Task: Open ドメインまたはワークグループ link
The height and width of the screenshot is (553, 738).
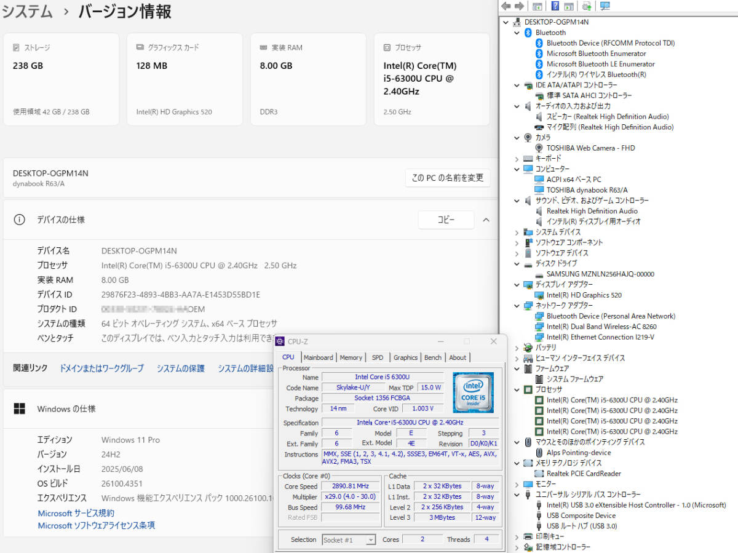Action: 101,368
